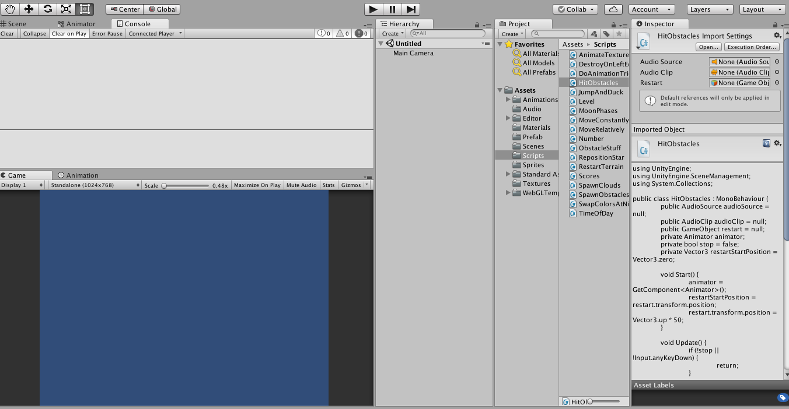Toggle warning message count in Console

[x=343, y=33]
